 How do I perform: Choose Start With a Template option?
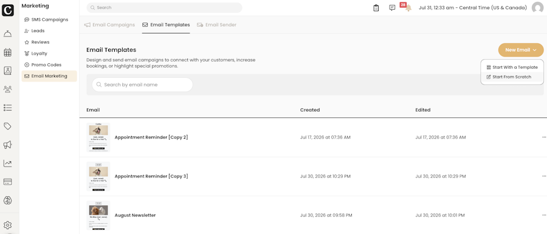pyautogui.click(x=512, y=67)
